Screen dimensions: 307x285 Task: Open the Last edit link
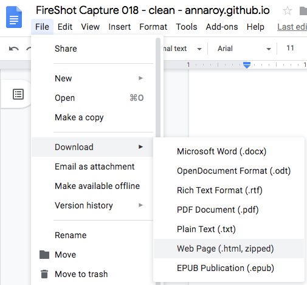pyautogui.click(x=292, y=27)
